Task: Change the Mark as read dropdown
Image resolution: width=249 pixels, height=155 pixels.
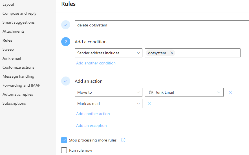Action: click(x=109, y=104)
